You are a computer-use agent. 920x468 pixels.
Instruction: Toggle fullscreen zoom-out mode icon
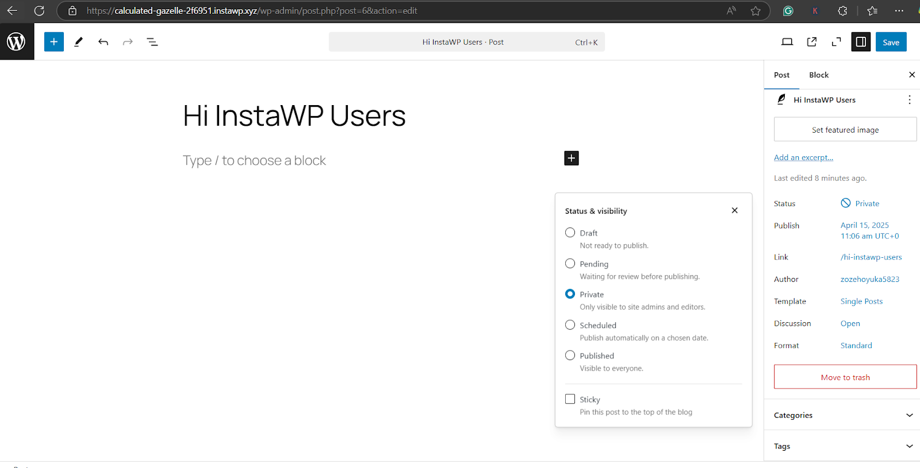coord(837,42)
